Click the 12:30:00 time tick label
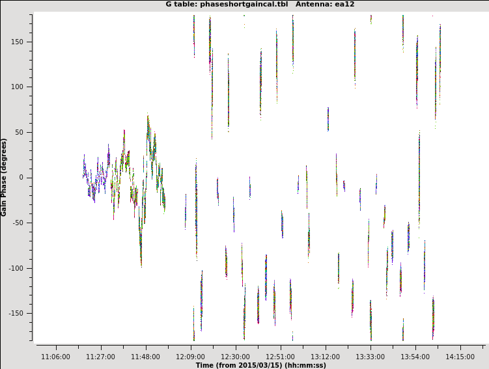The width and height of the screenshot is (489, 369). (235, 357)
